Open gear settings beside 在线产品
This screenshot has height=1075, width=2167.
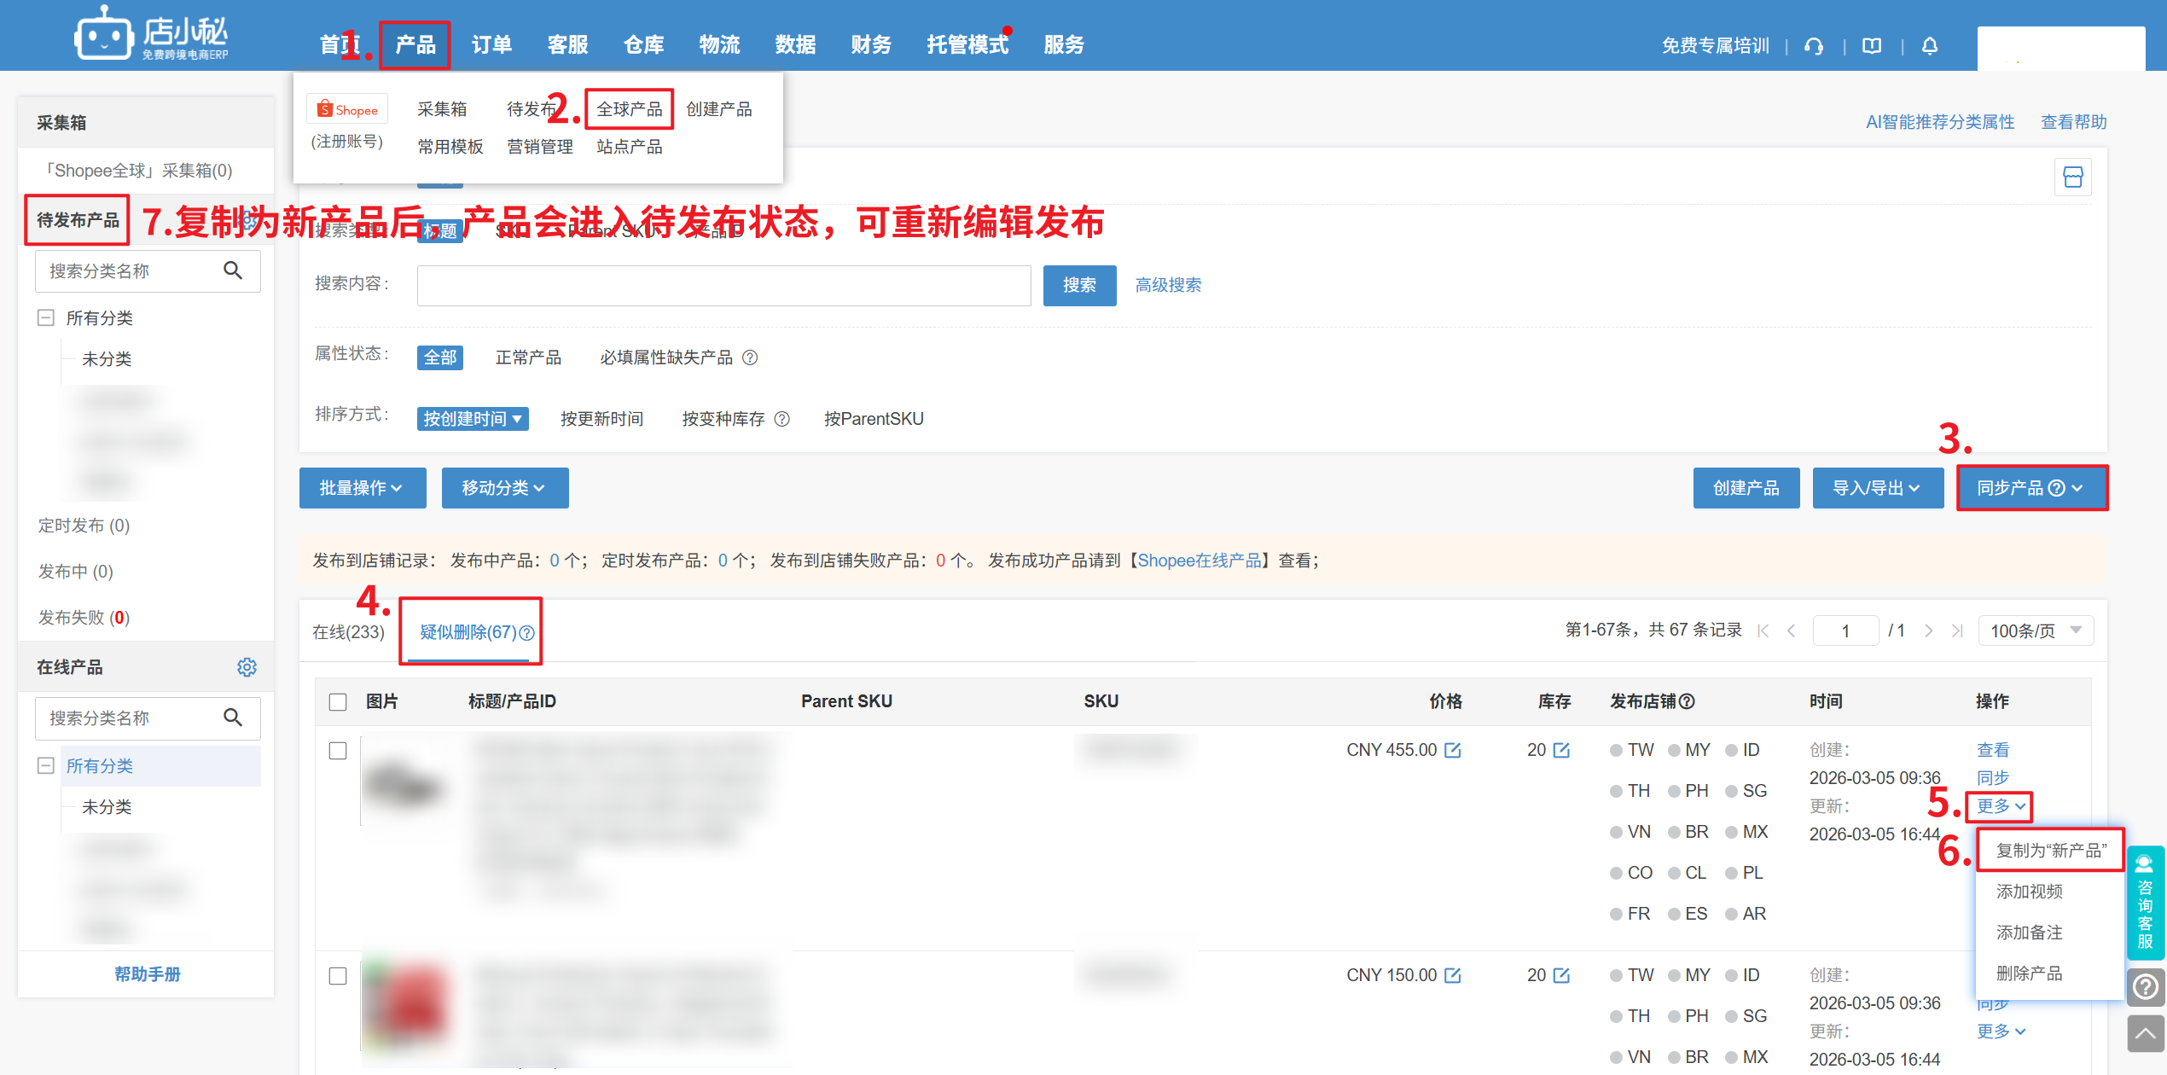coord(247,667)
